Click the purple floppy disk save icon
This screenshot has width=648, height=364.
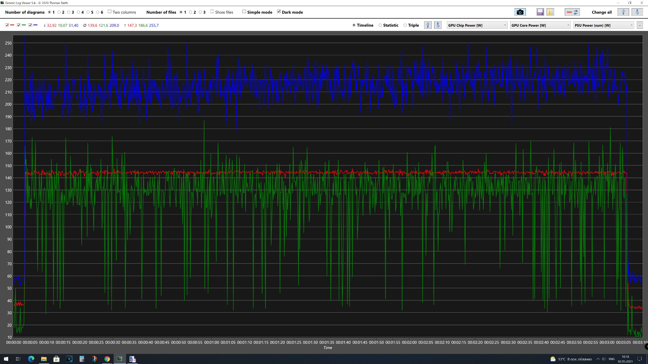[540, 12]
